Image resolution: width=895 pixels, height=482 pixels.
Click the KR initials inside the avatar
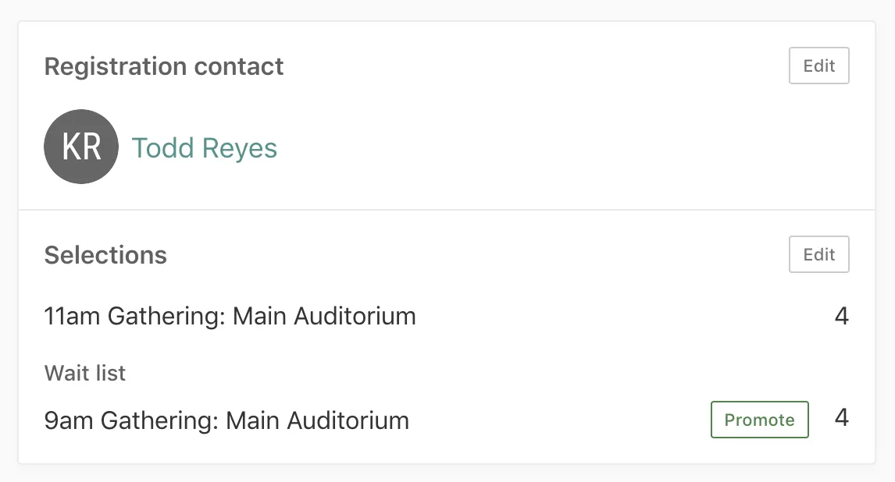(x=81, y=147)
